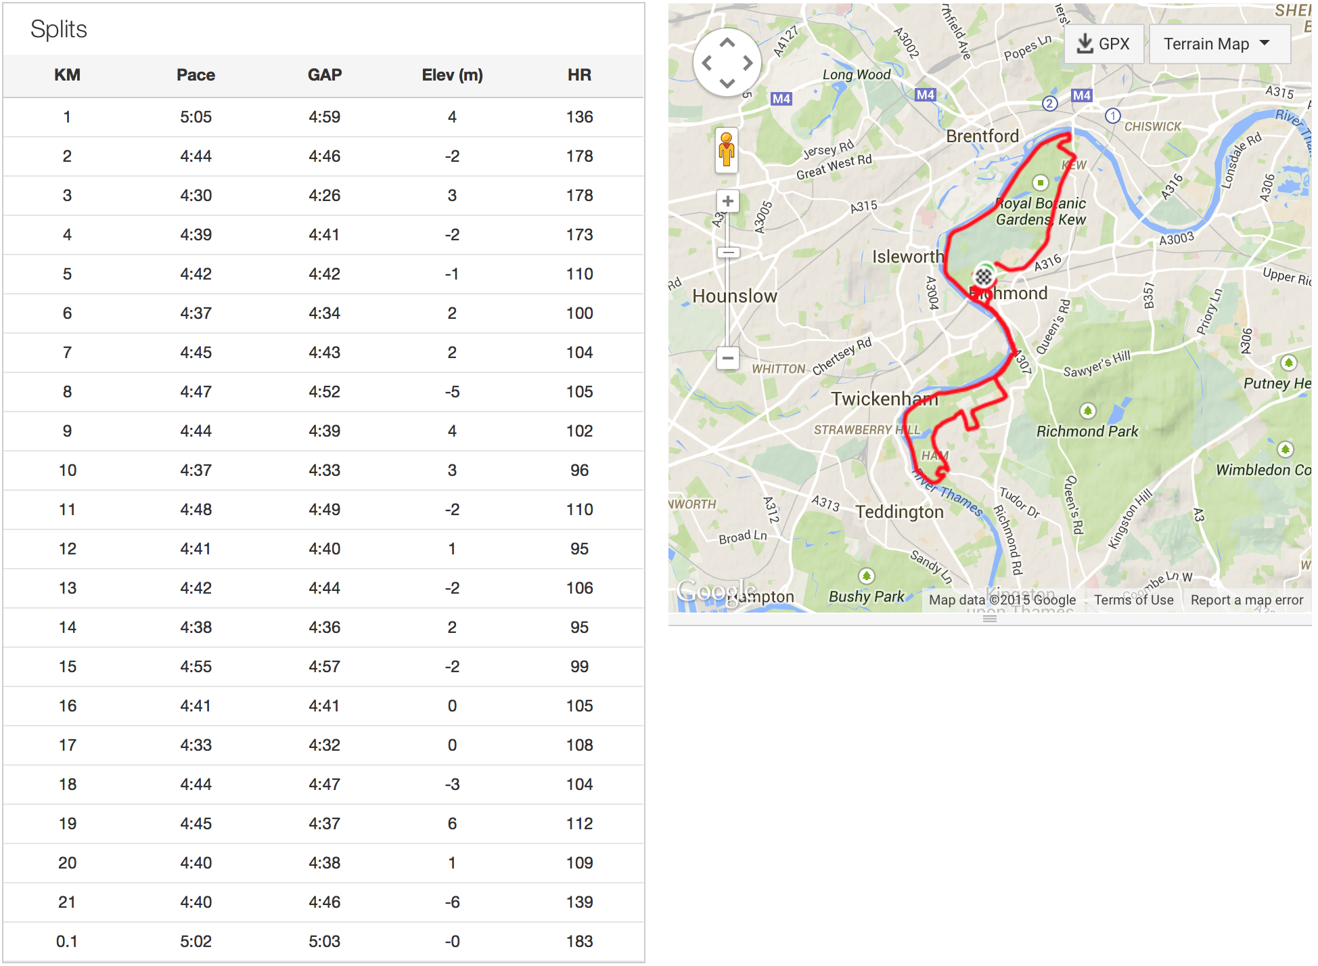Click Report a map error link

point(1246,600)
